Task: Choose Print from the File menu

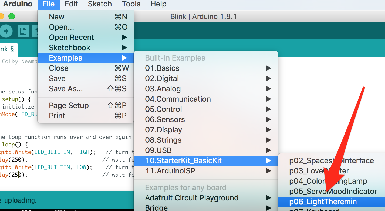Action: 85,116
